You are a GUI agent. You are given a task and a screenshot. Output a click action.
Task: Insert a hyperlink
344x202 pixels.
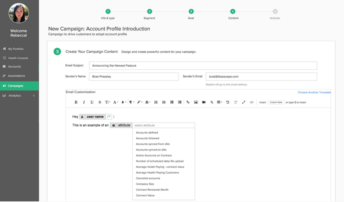point(188,102)
